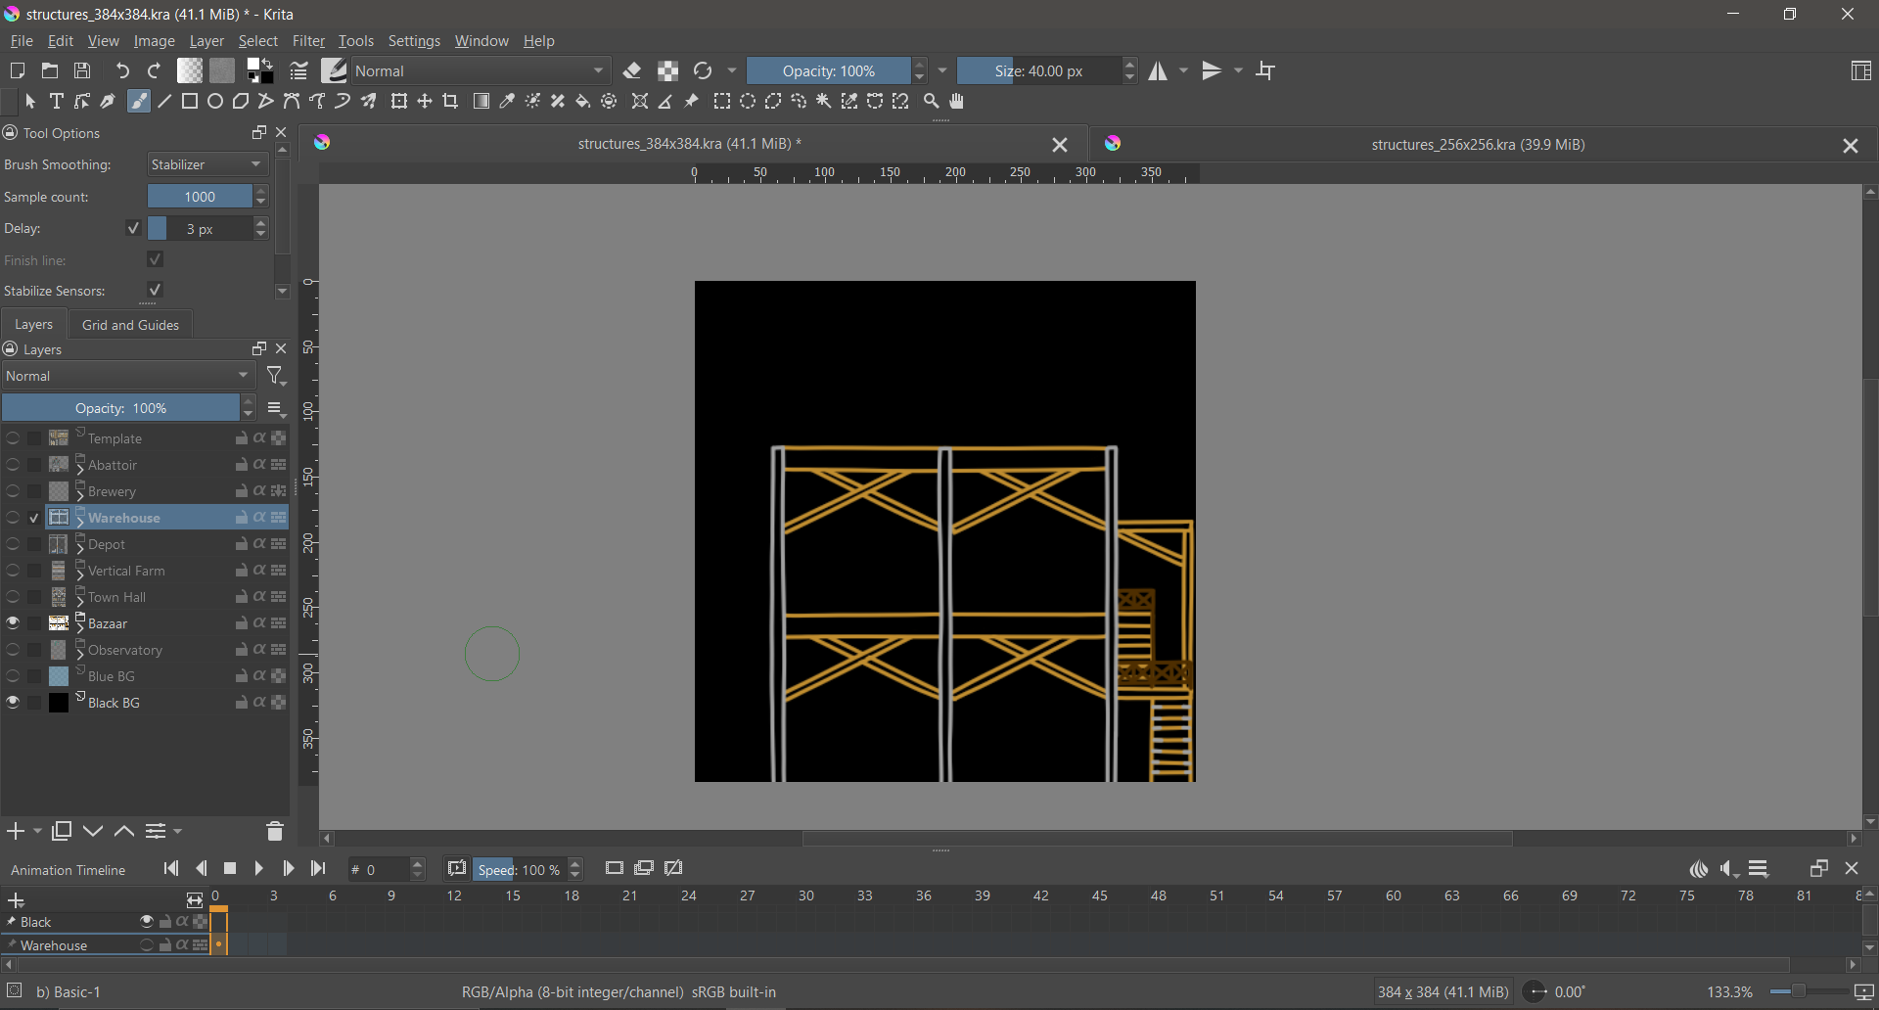
Task: Choose the Rectangle shape tool
Action: pos(190,102)
